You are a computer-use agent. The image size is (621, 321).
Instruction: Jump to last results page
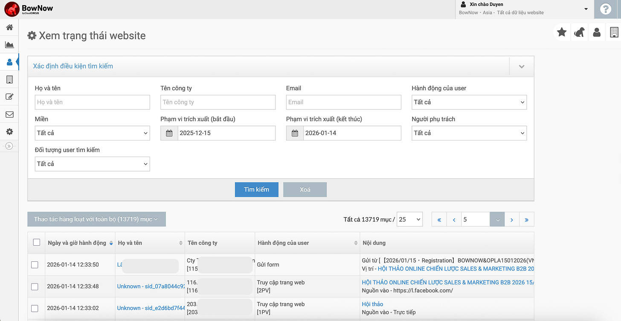click(527, 220)
